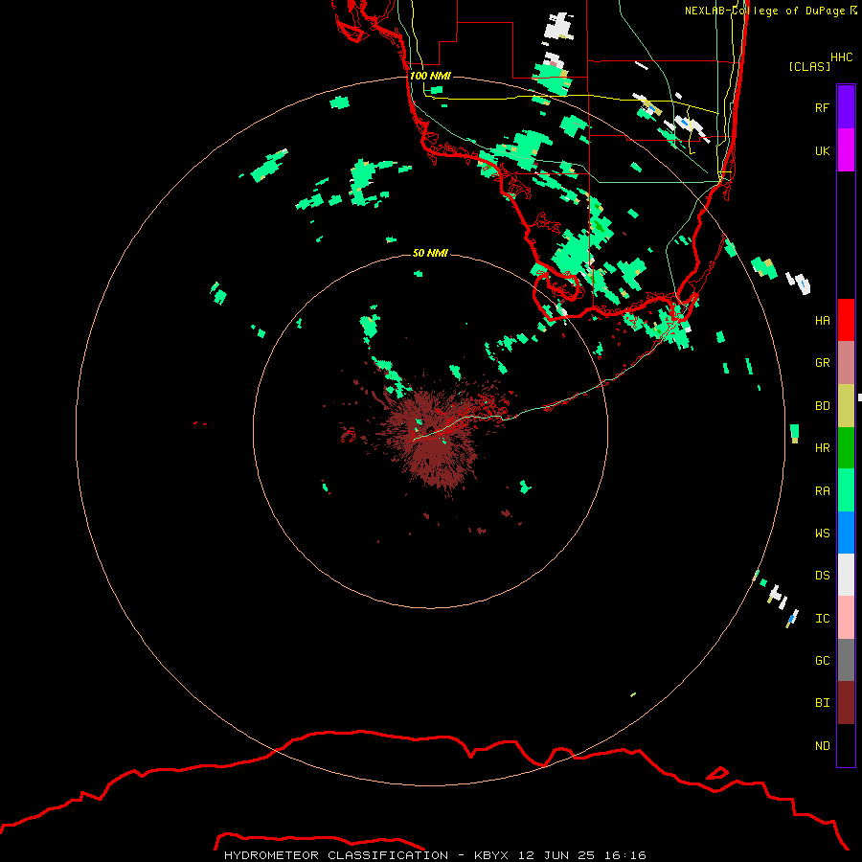Click the BI brown legend swatch
Screen dimensions: 862x862
pos(846,703)
